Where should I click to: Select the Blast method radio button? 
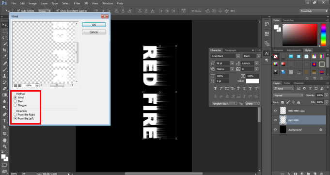[15, 101]
